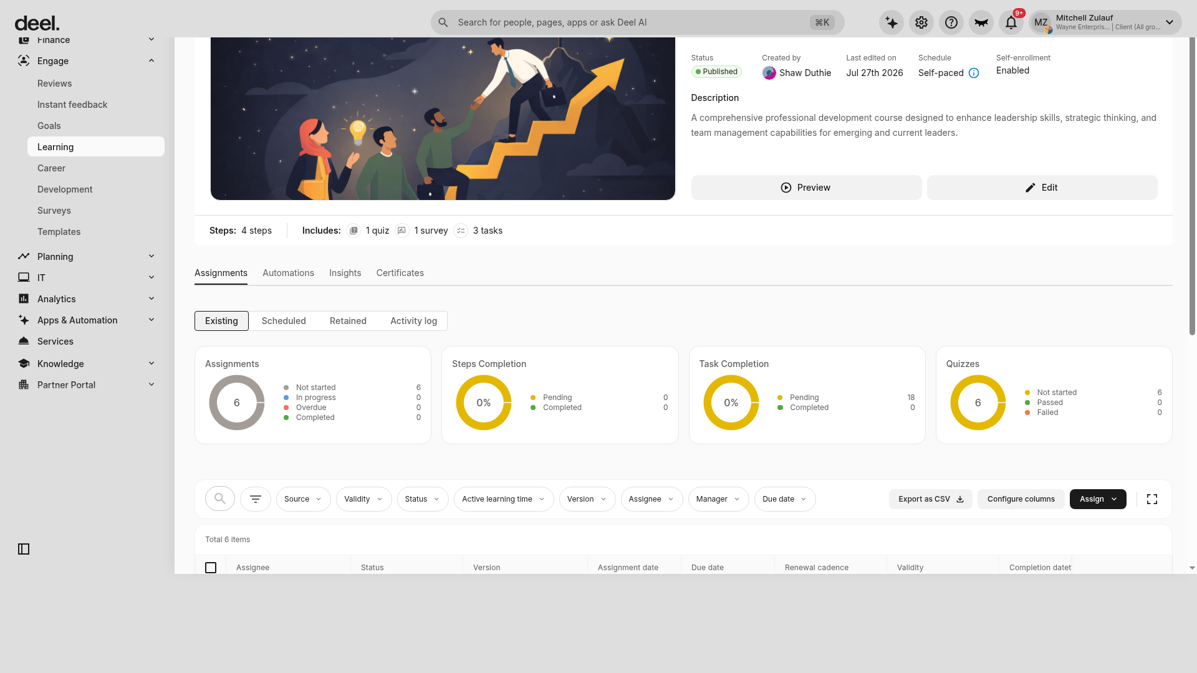1197x673 pixels.
Task: Click the Planning trend icon in sidebar
Action: 24,257
